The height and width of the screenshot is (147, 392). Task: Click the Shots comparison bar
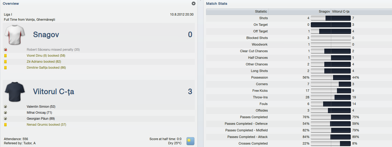(331, 18)
